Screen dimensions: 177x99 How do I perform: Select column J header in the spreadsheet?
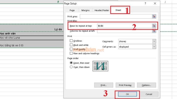coord(165,2)
